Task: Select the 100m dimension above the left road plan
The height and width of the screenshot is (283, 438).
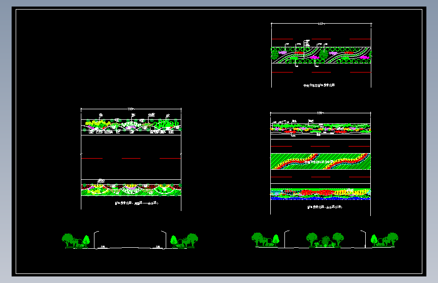Action: point(131,109)
